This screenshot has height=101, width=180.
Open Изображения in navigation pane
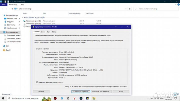(x=12, y=28)
